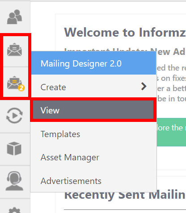Viewport: 186px width, 213px height.
Task: Click the green Explore button
Action: tap(171, 132)
